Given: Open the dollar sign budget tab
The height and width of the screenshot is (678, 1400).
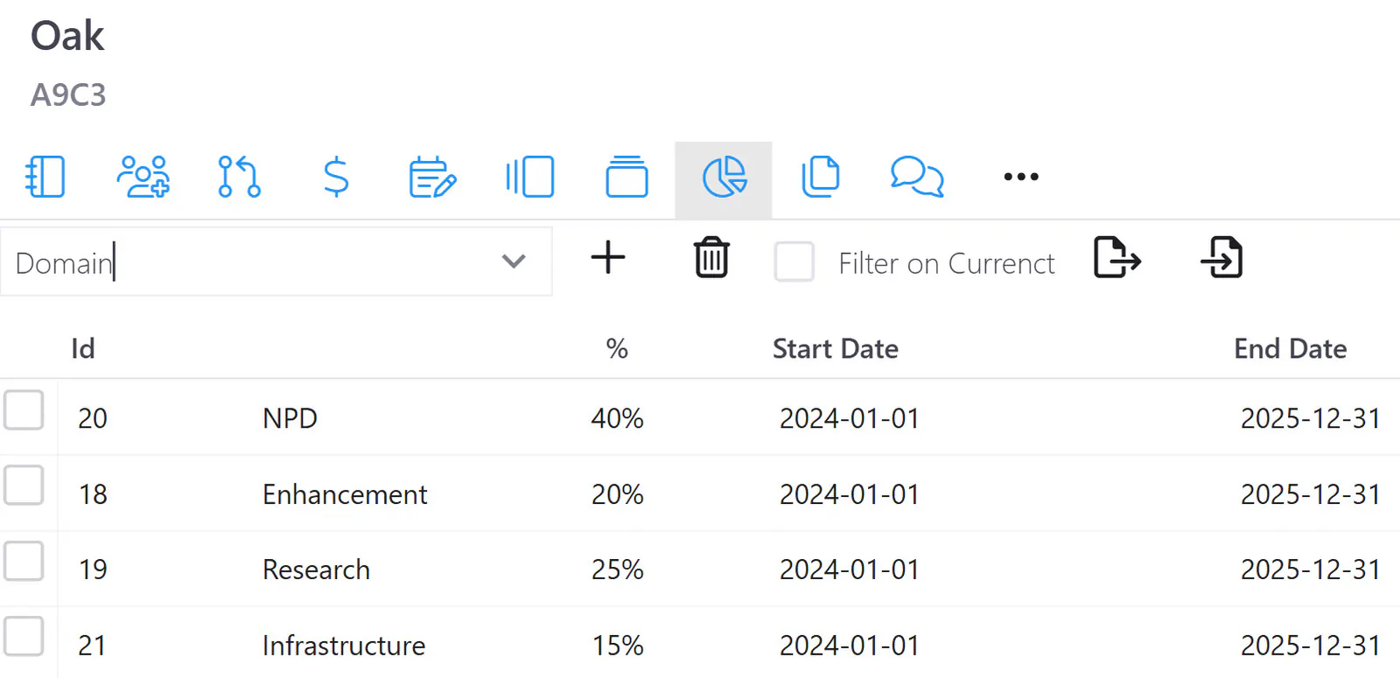Looking at the screenshot, I should 336,177.
